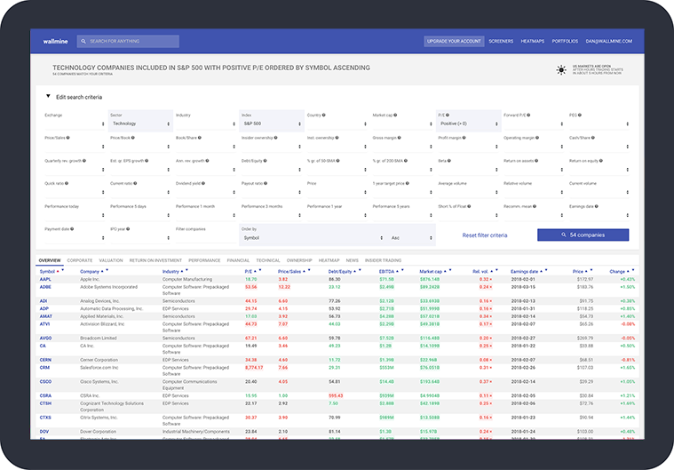Click help icon next to Cash/Share

pyautogui.click(x=593, y=138)
